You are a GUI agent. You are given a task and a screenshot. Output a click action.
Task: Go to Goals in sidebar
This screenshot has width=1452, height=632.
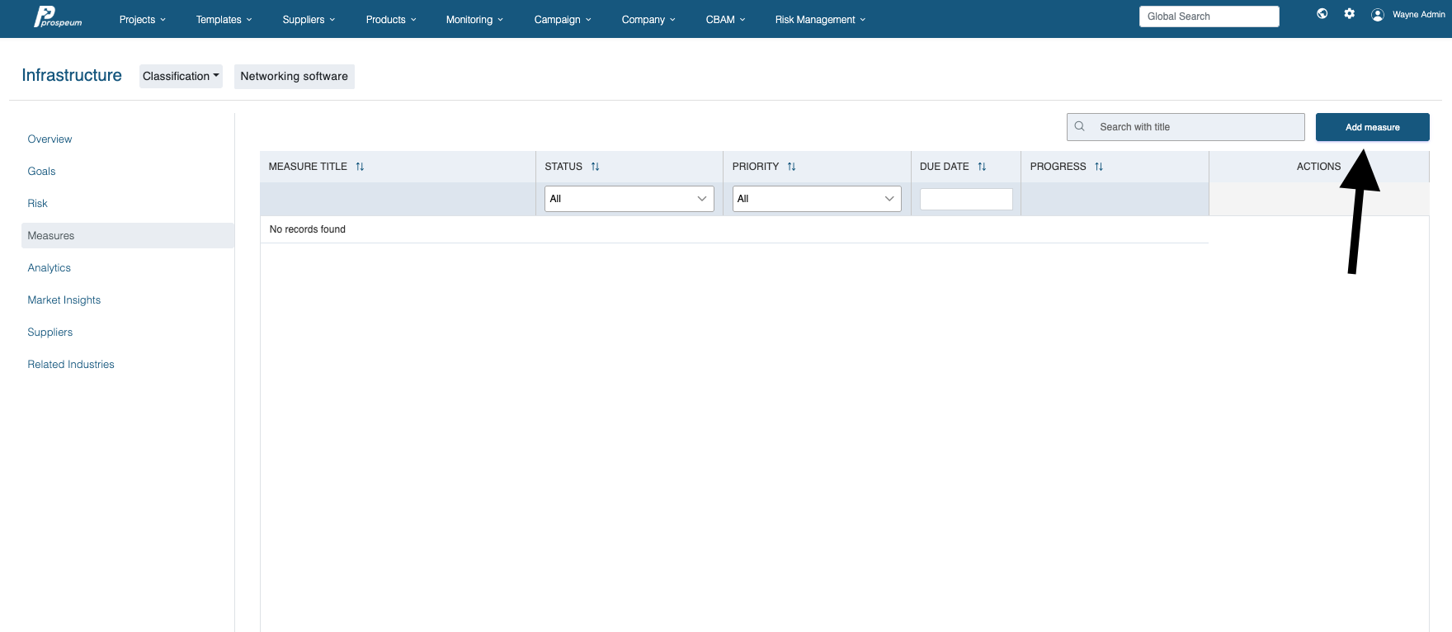click(x=41, y=171)
